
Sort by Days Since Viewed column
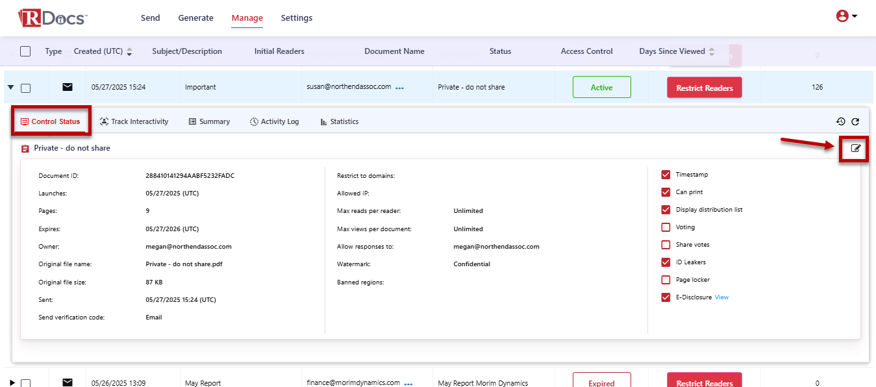pos(712,52)
